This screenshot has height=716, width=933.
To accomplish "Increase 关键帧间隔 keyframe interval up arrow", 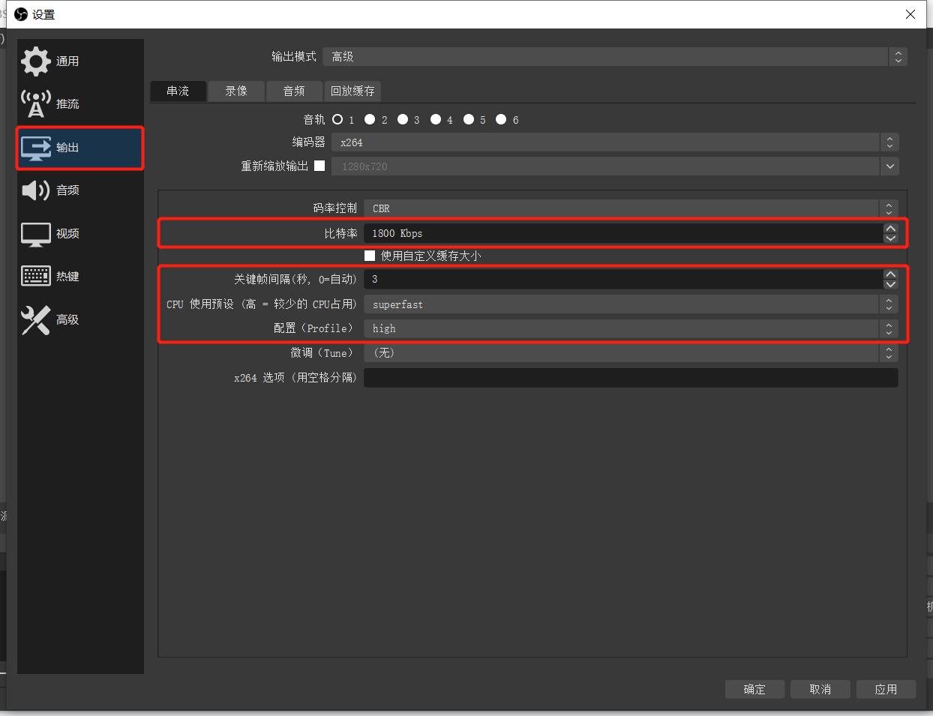I will tap(890, 274).
